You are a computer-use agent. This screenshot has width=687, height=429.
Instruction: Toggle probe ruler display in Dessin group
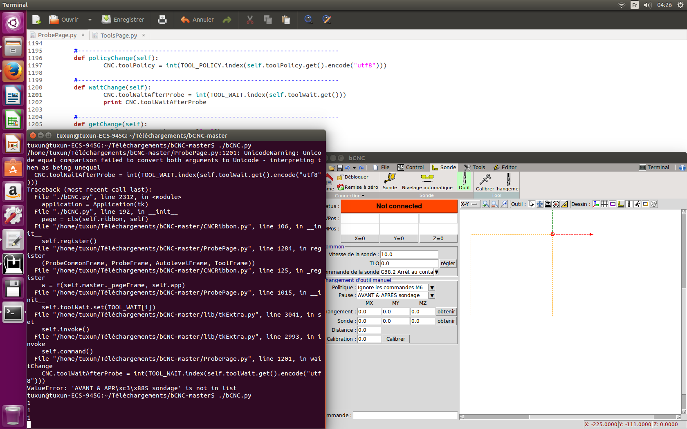621,204
